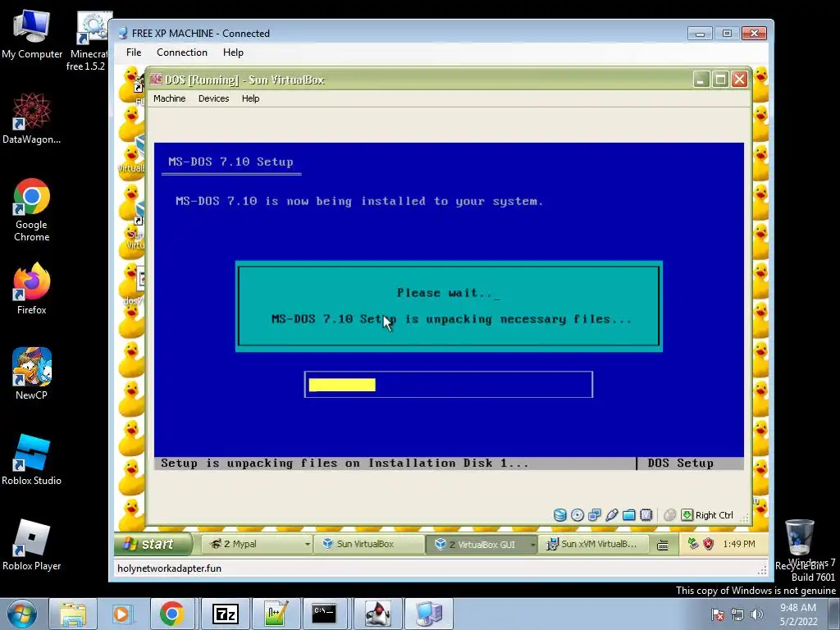The width and height of the screenshot is (840, 630).
Task: Open DataWagon desktop shortcut
Action: coord(32,119)
